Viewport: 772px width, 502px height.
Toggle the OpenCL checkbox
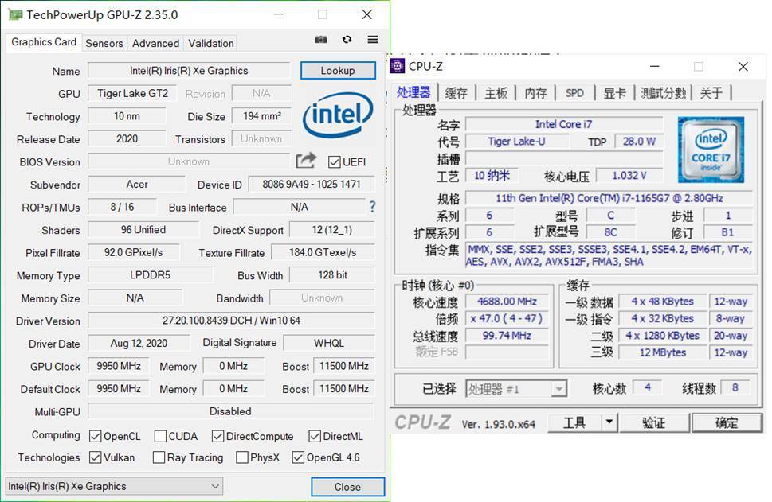tap(96, 436)
